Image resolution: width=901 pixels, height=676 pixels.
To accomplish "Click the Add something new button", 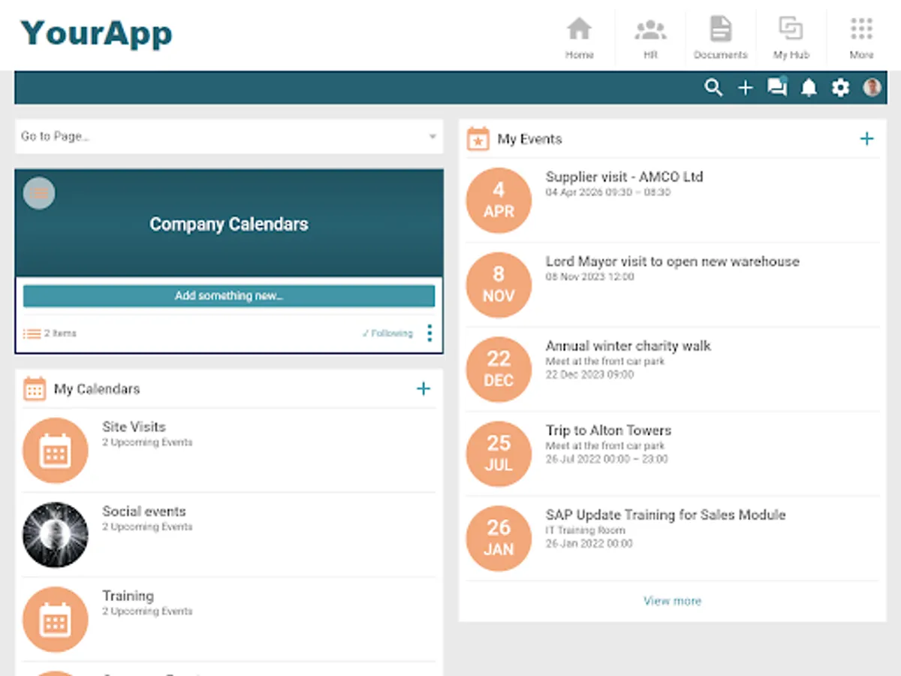I will [229, 296].
